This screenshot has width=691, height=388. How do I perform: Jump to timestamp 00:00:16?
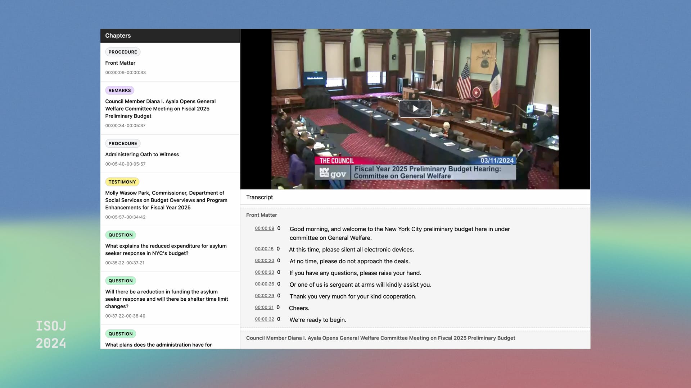(264, 249)
